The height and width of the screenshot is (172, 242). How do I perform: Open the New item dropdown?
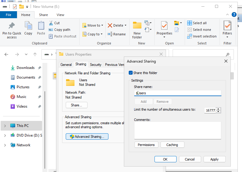click(x=148, y=23)
